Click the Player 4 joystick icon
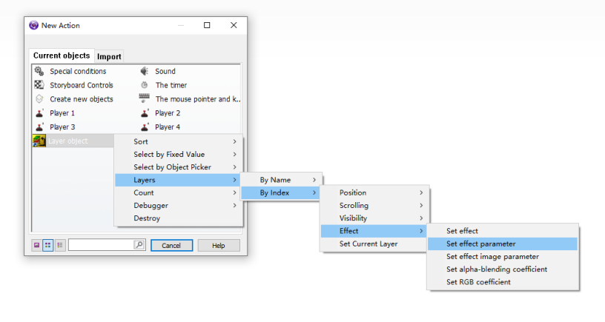 point(145,127)
